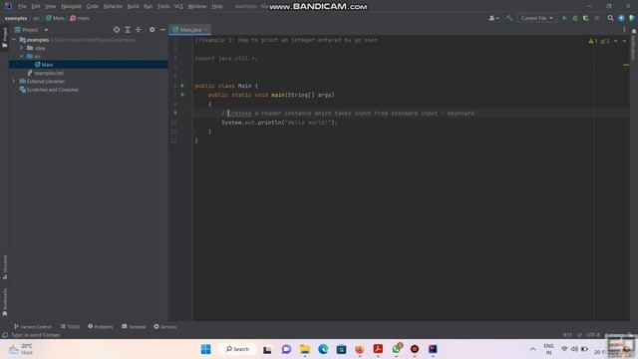Click the Debug bug icon in toolbar
Screen dimensions: 638x359
click(575, 18)
